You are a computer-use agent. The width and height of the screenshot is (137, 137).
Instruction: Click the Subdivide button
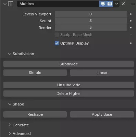point(68,64)
